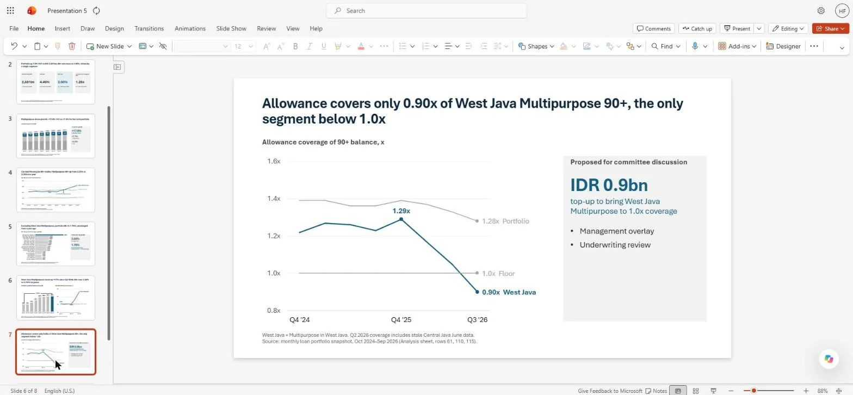Click the font color swatch

(361, 46)
